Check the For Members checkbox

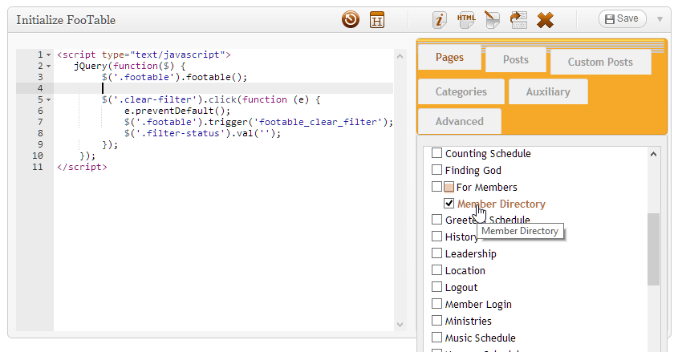point(436,187)
